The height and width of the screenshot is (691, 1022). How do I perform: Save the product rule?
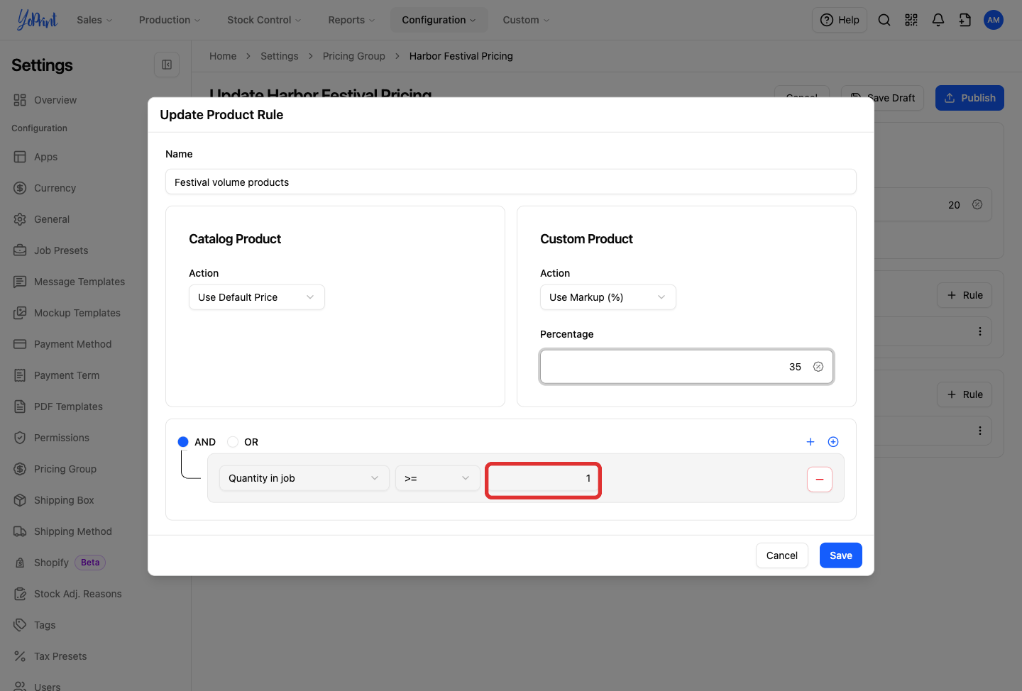click(841, 555)
